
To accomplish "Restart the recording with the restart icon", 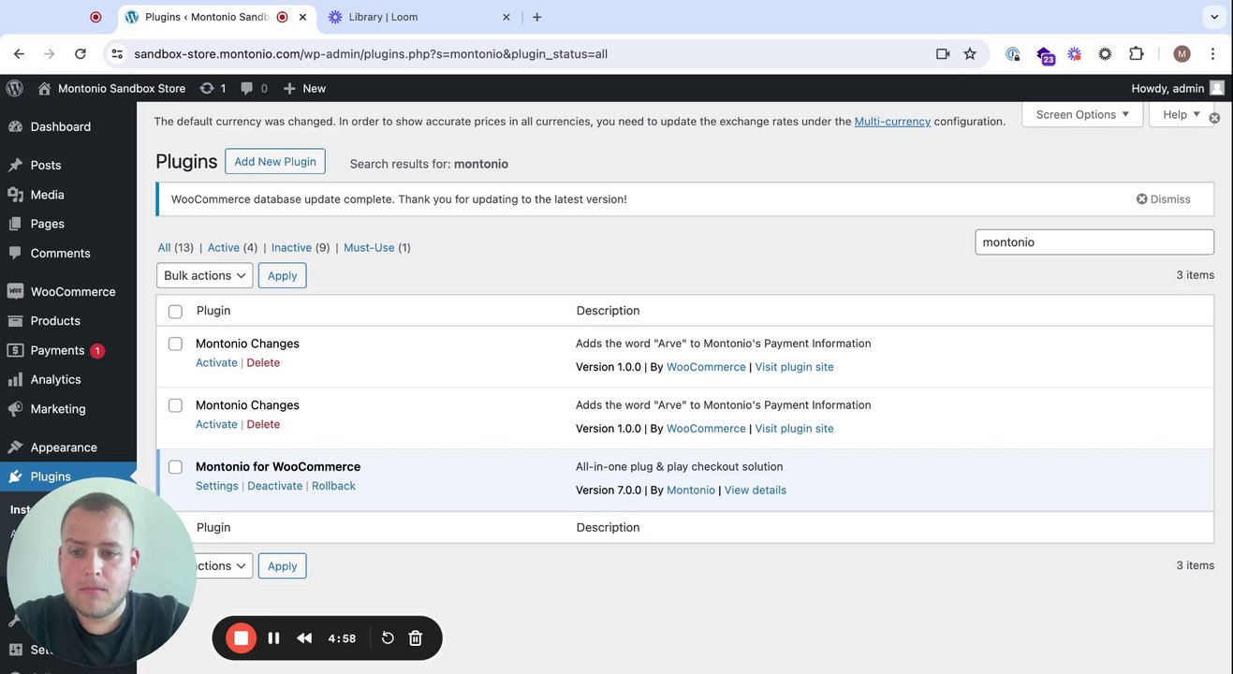I will click(x=388, y=638).
